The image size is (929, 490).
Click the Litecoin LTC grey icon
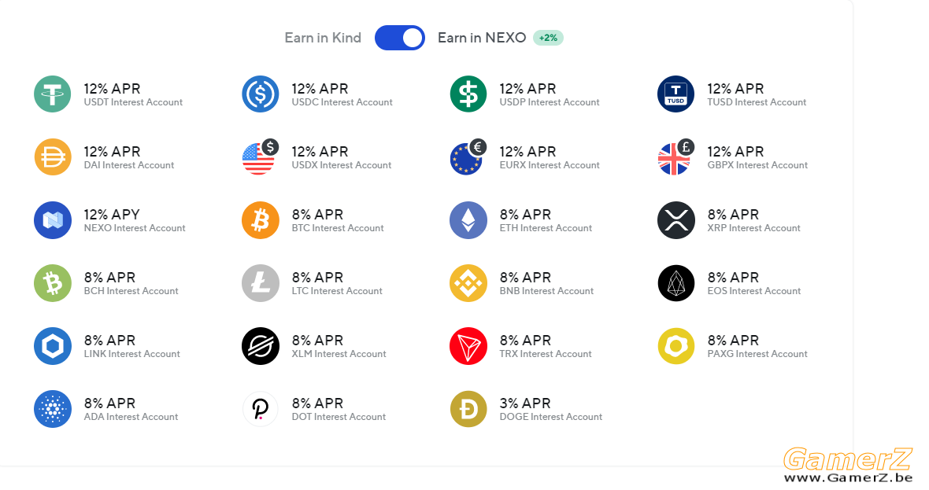click(261, 283)
